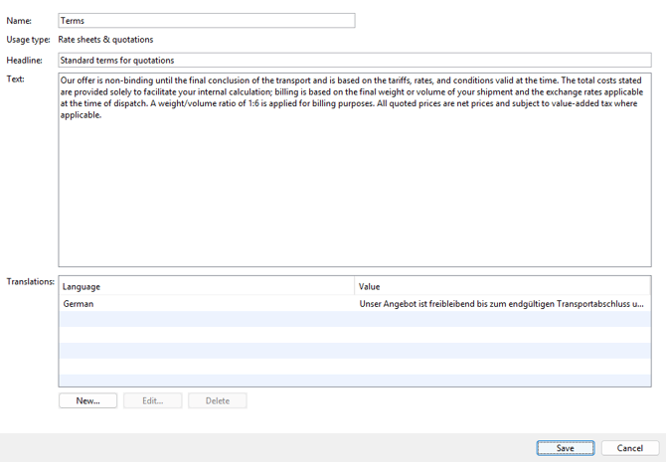Sort by the Language column header
This screenshot has width=666, height=462.
[206, 286]
